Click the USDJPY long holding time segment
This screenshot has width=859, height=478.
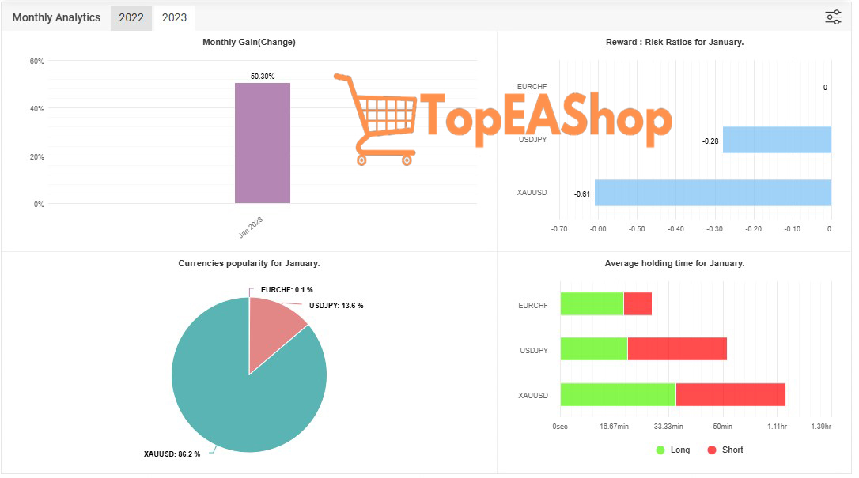tap(594, 349)
